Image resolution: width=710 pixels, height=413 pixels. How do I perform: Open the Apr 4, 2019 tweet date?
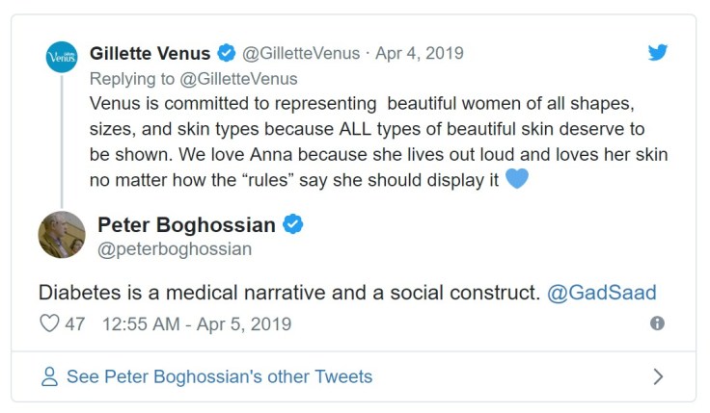pyautogui.click(x=421, y=53)
